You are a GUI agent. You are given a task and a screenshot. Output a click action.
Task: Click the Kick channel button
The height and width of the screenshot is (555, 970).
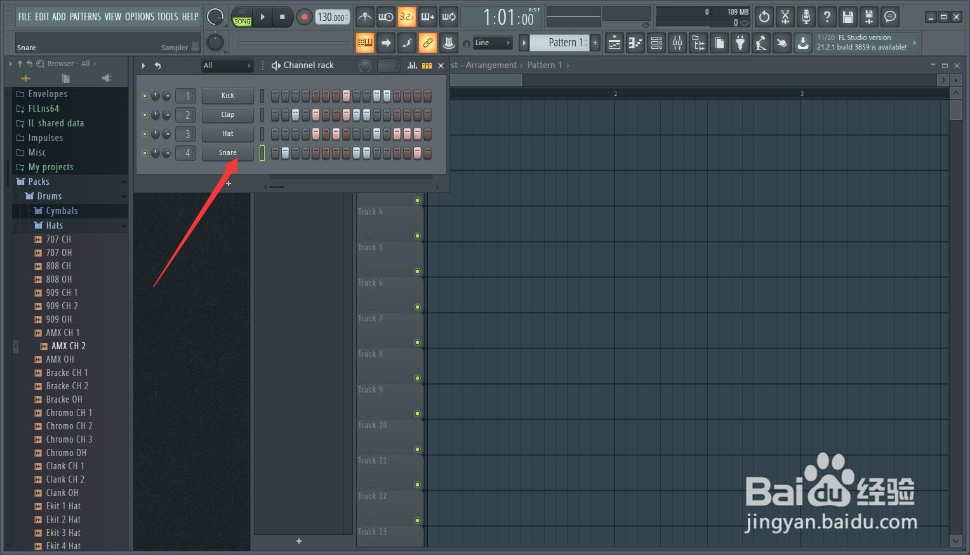coord(228,96)
